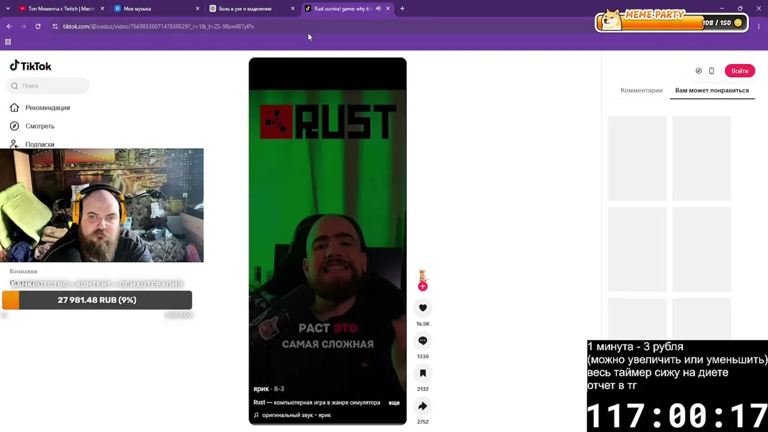
Task: Switch to the Боль в ухе и выделения tab
Action: click(252, 8)
